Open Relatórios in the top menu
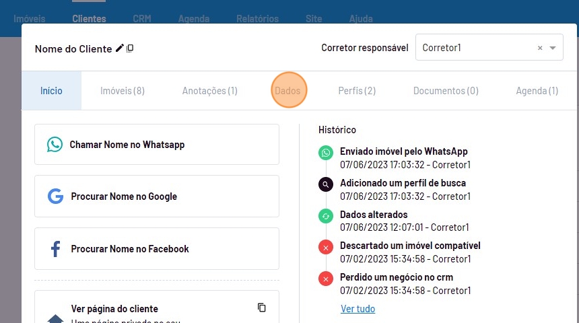 (x=257, y=19)
